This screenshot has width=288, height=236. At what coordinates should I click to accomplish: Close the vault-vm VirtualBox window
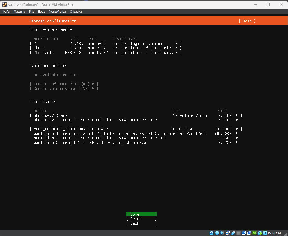tap(281, 4)
